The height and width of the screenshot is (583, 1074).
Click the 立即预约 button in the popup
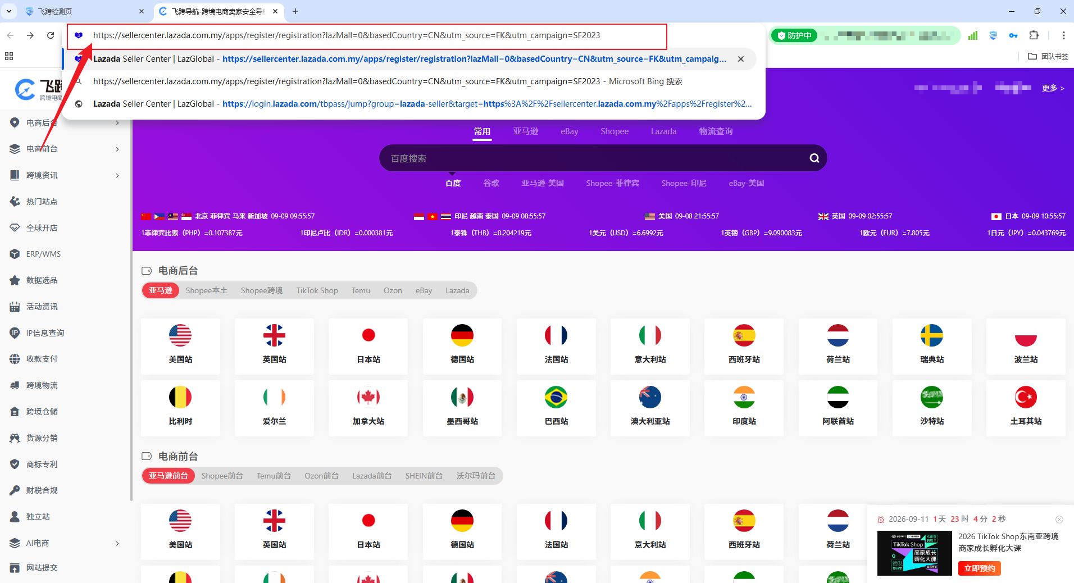pos(980,568)
